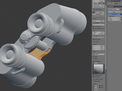This screenshot has height=91, width=122.
Task: Enable the Sharp overlay checkbox
Action: click(100, 86)
